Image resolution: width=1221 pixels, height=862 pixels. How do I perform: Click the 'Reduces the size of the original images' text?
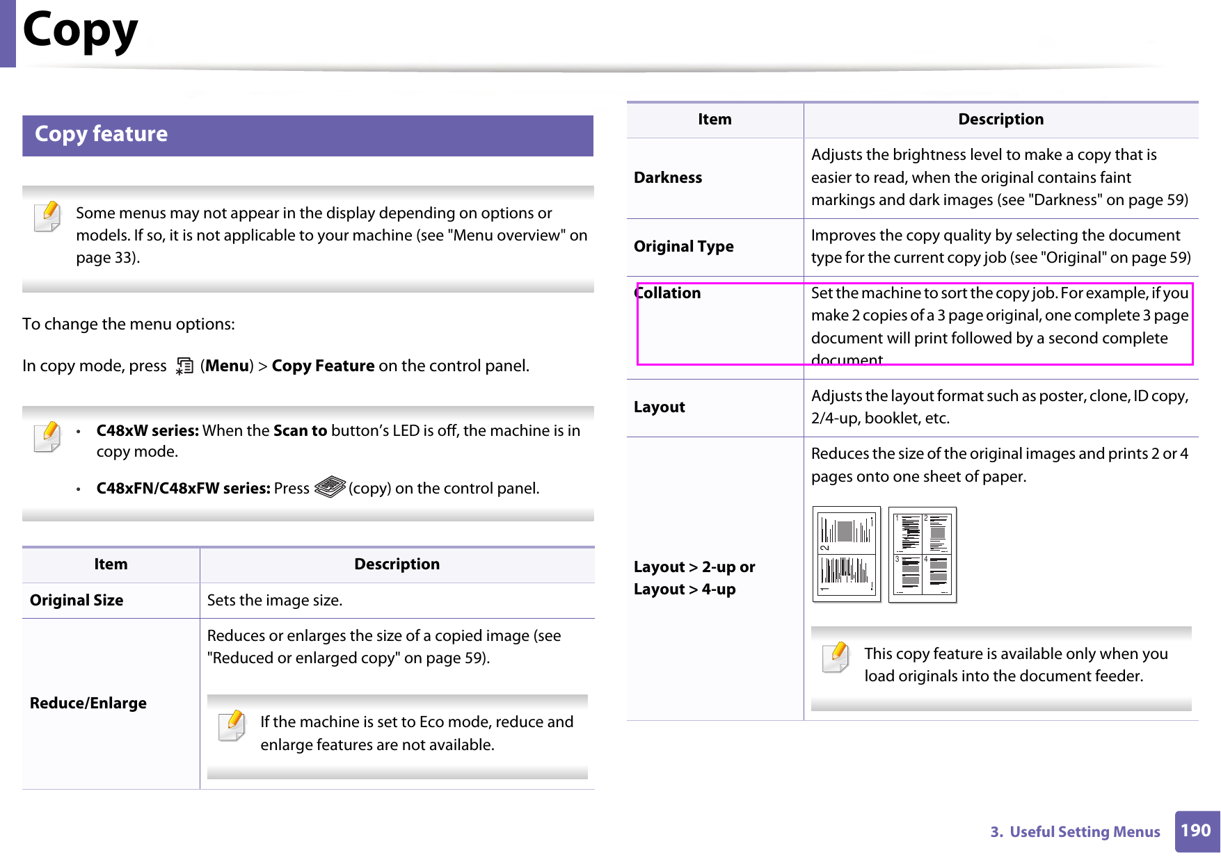(1000, 464)
